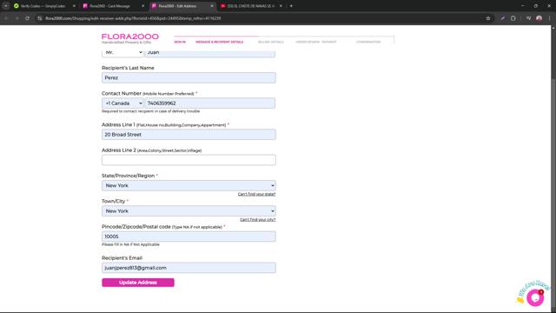The height and width of the screenshot is (313, 556).
Task: Go to Confirmation checkout step
Action: pyautogui.click(x=368, y=42)
